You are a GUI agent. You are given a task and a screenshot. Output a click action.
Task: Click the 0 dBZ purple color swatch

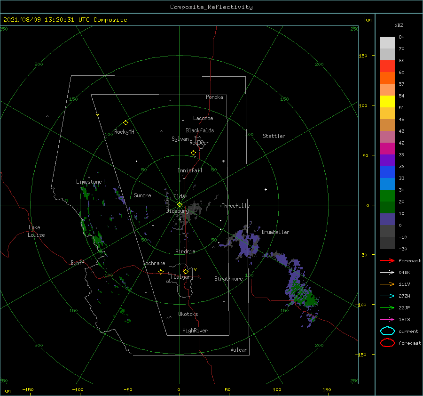pyautogui.click(x=387, y=219)
